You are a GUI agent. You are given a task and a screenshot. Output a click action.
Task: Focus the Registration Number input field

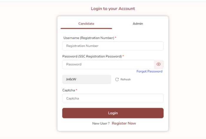[x=113, y=46]
